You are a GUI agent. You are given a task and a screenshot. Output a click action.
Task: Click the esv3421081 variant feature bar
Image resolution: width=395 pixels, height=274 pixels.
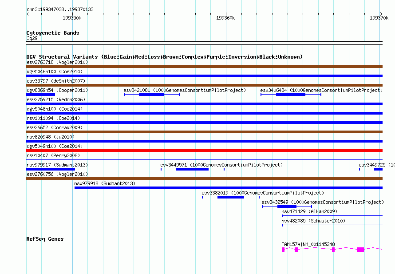(x=152, y=95)
